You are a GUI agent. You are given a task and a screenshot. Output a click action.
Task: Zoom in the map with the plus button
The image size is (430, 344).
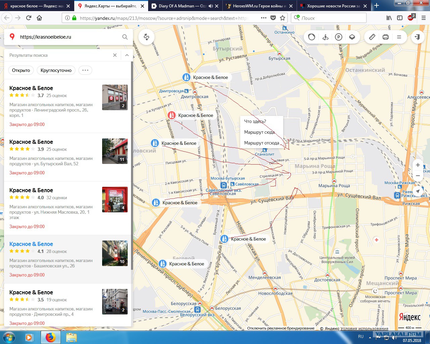pos(418,165)
